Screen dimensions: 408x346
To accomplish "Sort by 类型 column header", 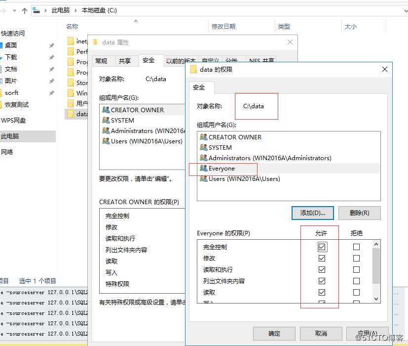I will [x=284, y=26].
